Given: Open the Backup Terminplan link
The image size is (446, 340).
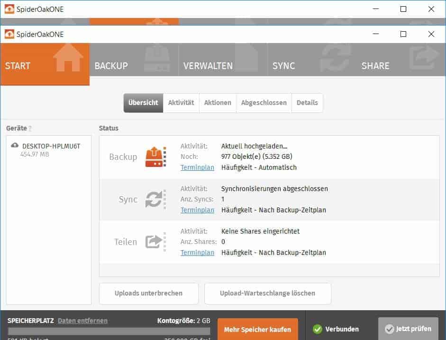Looking at the screenshot, I should click(x=197, y=167).
